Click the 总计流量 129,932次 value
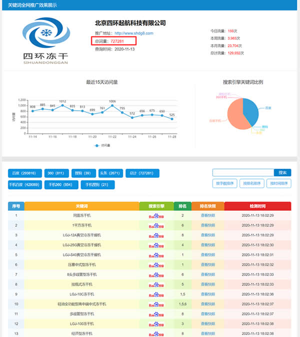Screen dimensions: 300x337 pos(236,53)
